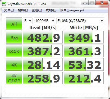Open the 文件(F) menu
Viewport: 110px width, 99px height.
click(x=9, y=10)
